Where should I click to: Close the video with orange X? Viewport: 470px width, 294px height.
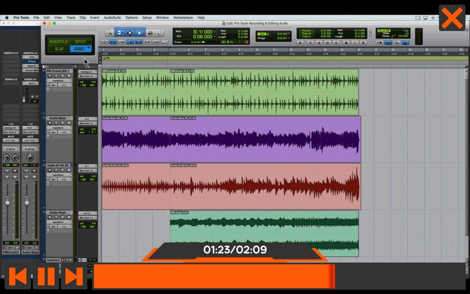click(452, 18)
